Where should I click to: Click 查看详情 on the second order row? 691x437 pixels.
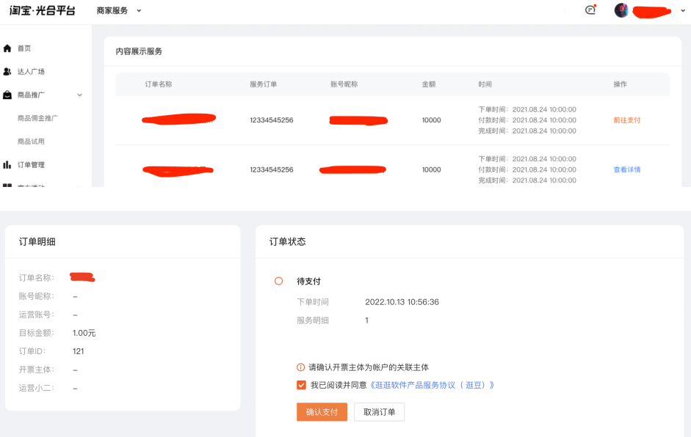tap(628, 169)
